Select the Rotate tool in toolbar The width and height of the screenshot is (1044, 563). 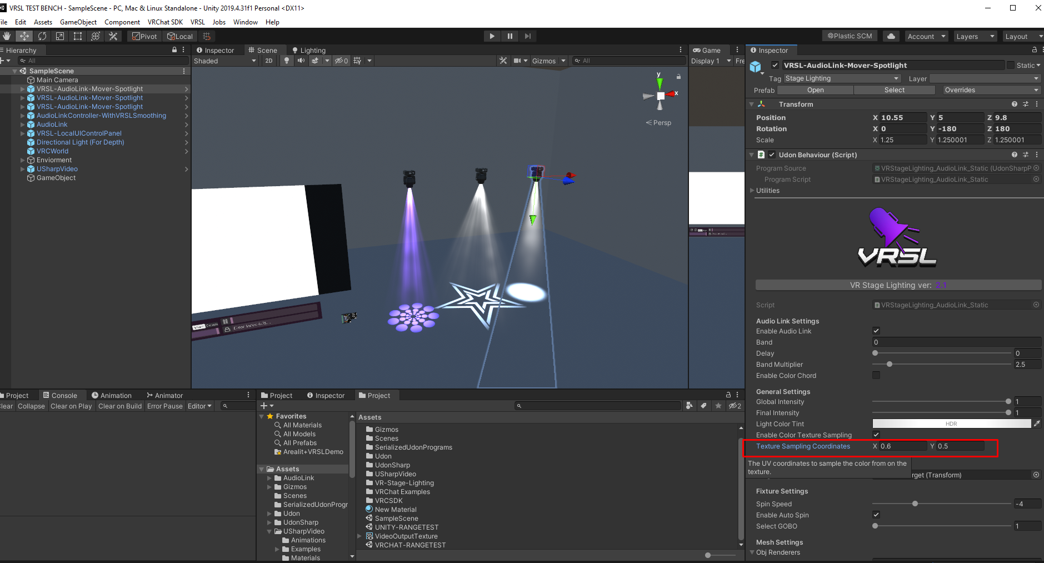click(x=42, y=36)
